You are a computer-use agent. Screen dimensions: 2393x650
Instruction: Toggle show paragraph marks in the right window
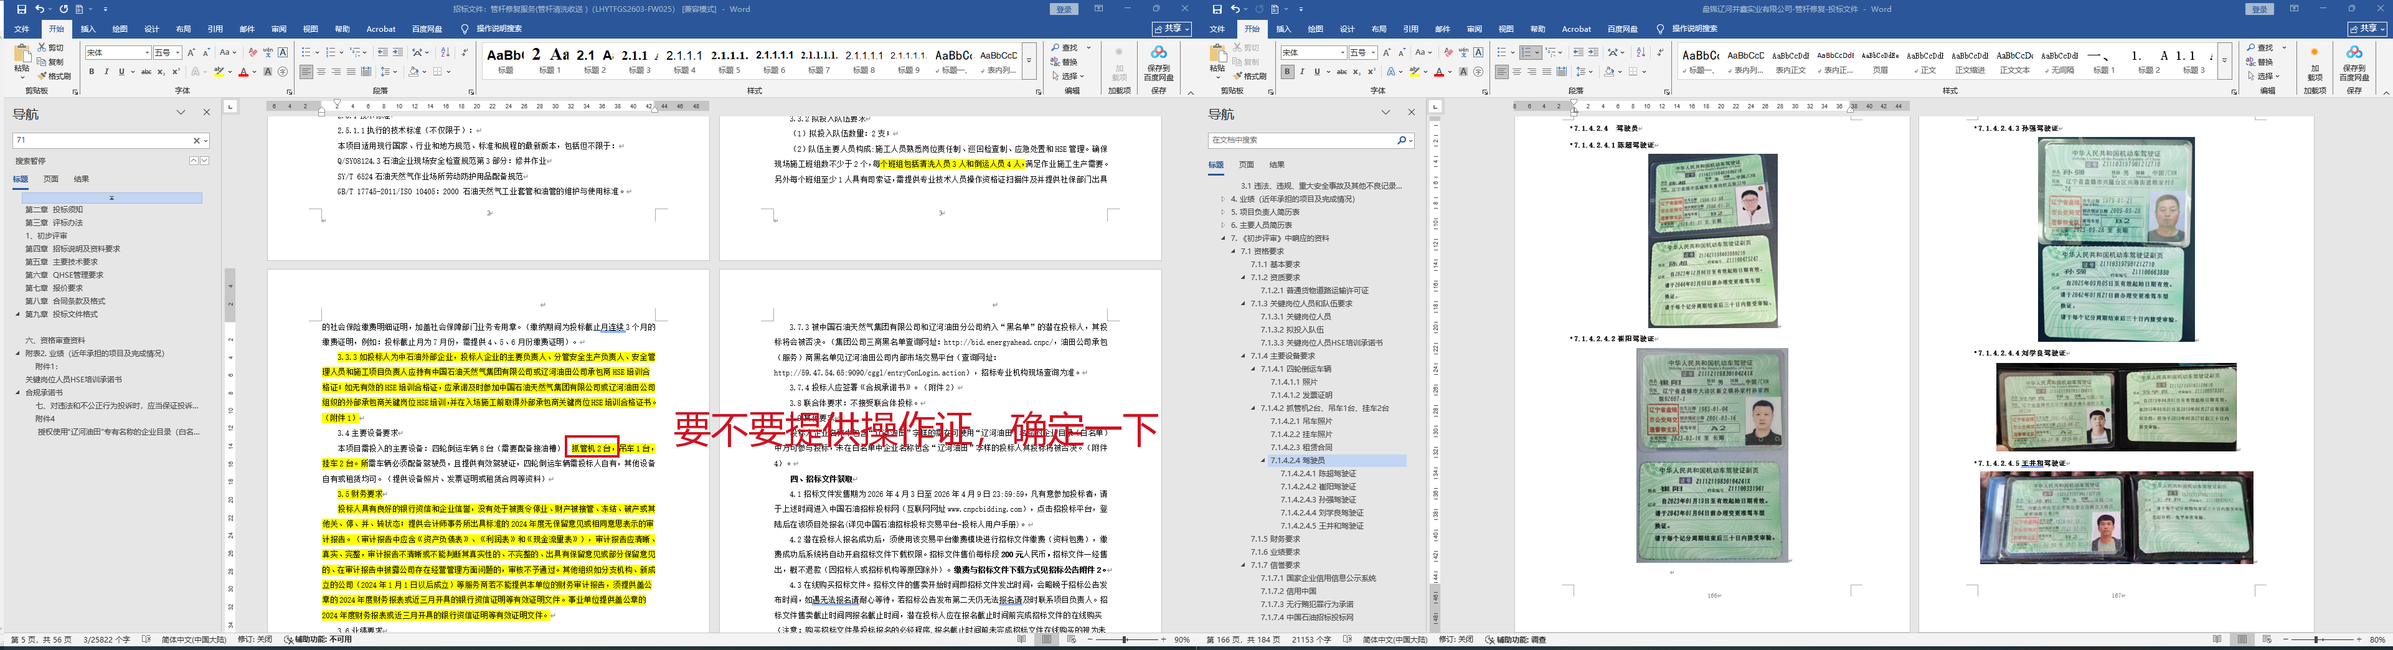click(1661, 53)
